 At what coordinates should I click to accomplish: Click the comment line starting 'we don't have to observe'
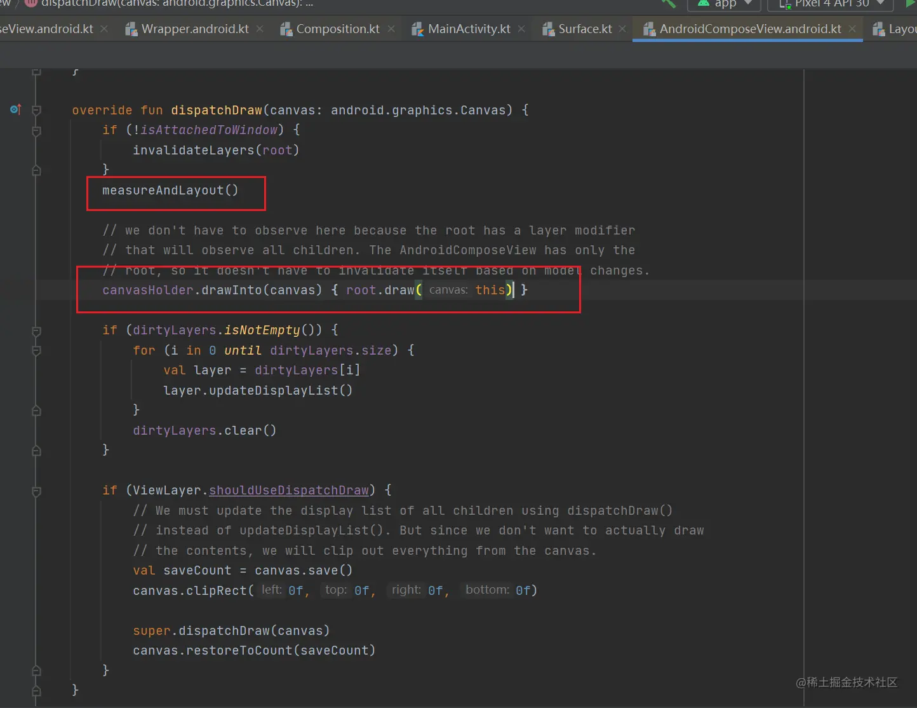point(368,230)
